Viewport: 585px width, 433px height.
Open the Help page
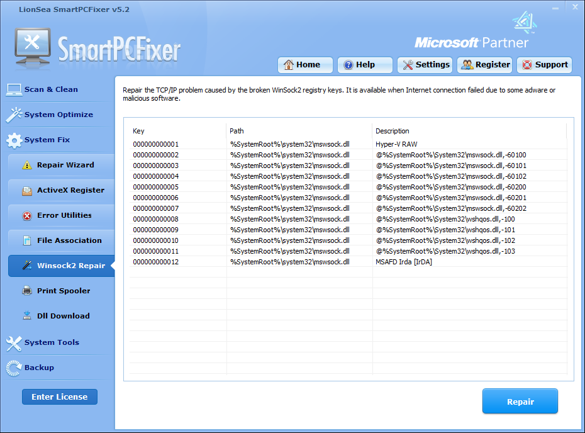click(x=365, y=65)
